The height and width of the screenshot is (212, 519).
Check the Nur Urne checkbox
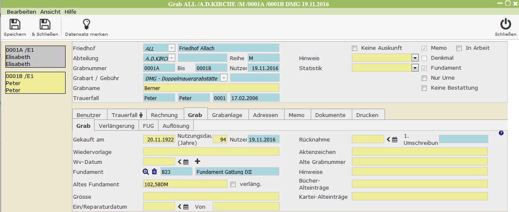tap(424, 78)
